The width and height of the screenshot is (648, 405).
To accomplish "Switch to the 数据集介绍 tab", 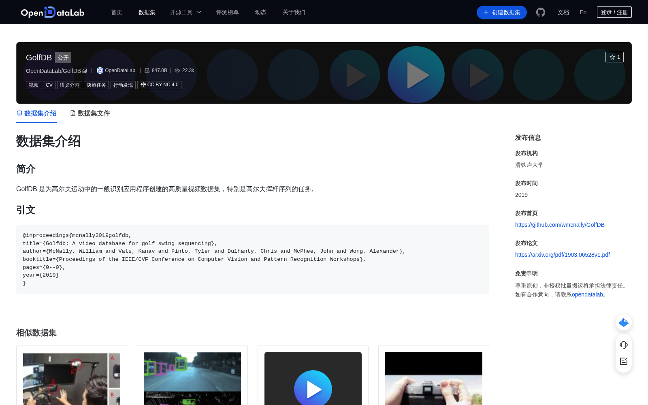I will click(x=36, y=113).
